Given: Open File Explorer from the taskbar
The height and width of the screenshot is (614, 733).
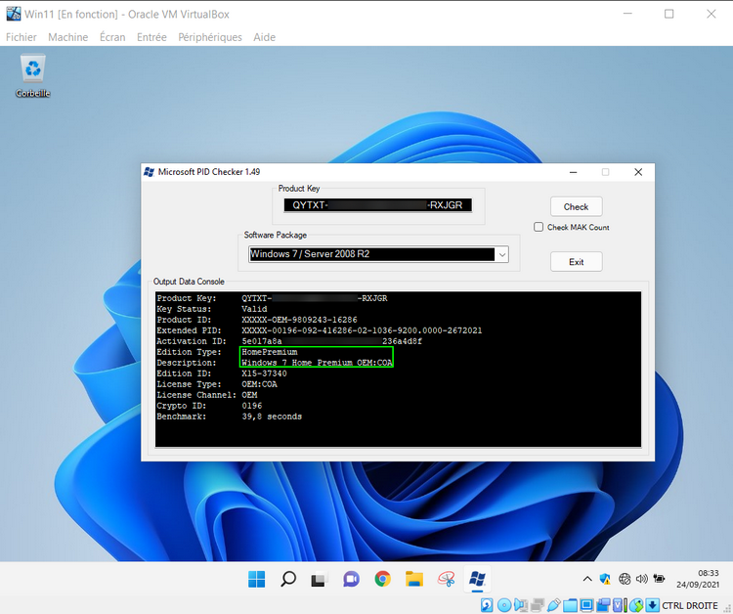Looking at the screenshot, I should (x=414, y=579).
